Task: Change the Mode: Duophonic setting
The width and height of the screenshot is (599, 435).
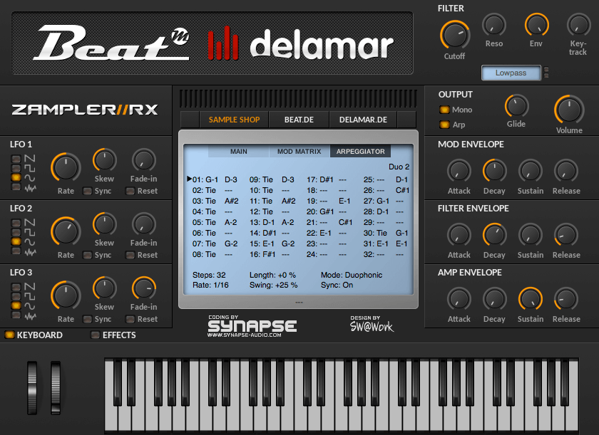Action: point(352,275)
